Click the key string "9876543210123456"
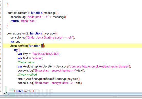142x99 pixels. [45, 54]
